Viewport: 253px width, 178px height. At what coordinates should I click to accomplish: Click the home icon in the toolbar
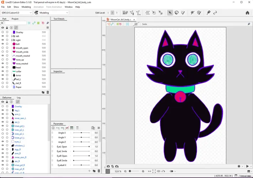247,13
